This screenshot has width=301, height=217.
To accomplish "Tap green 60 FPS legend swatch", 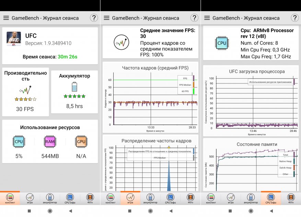I will pyautogui.click(x=194, y=91).
